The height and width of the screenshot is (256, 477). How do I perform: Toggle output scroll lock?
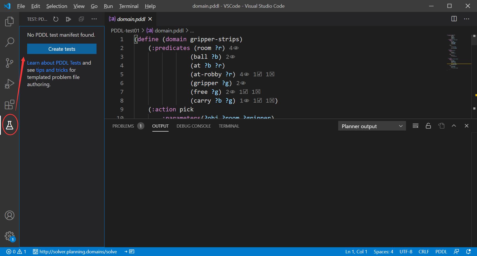pyautogui.click(x=428, y=126)
